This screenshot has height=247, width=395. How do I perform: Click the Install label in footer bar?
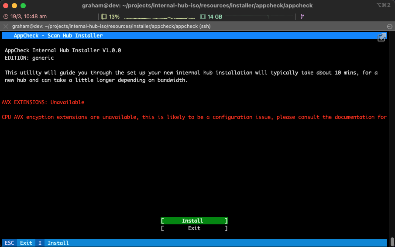(x=58, y=243)
